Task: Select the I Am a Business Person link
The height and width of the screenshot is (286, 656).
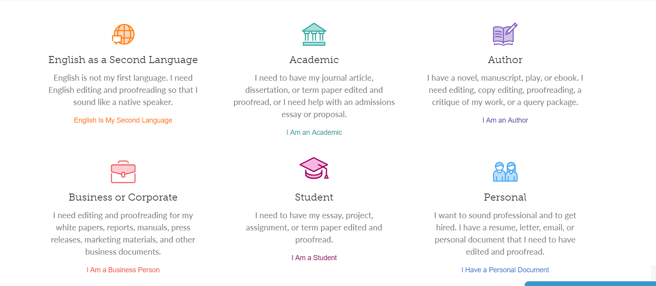Action: pos(123,270)
